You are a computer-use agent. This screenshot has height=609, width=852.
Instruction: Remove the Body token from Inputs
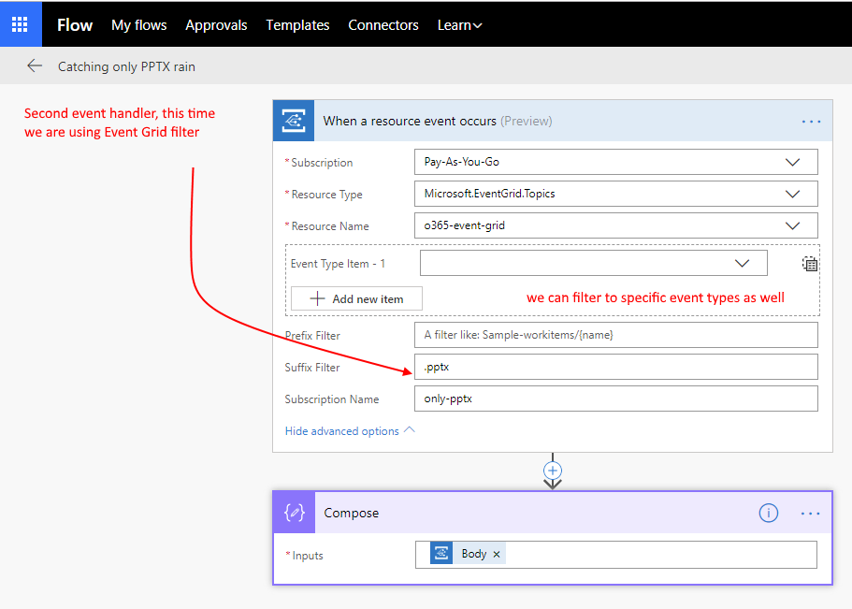(x=497, y=554)
